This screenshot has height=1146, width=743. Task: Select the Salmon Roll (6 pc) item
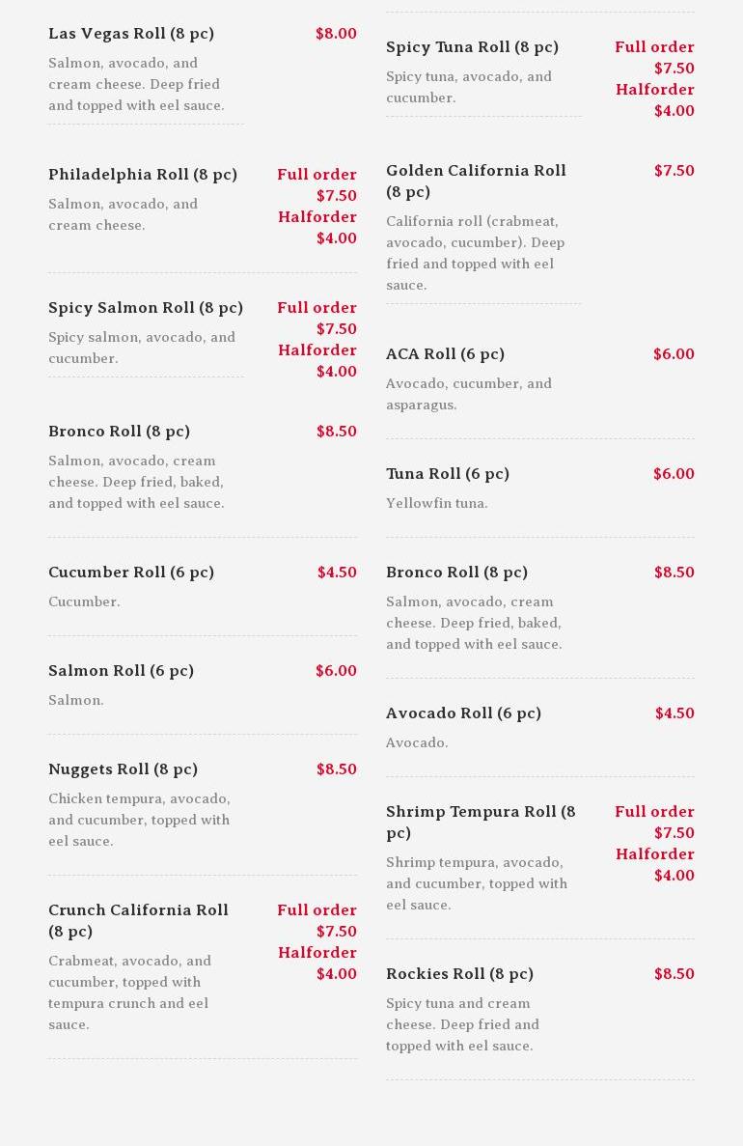(x=121, y=671)
